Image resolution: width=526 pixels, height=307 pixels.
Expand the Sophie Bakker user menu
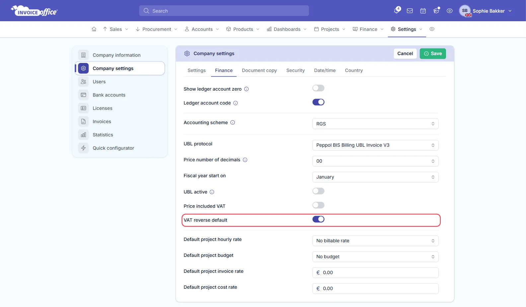[x=486, y=11]
